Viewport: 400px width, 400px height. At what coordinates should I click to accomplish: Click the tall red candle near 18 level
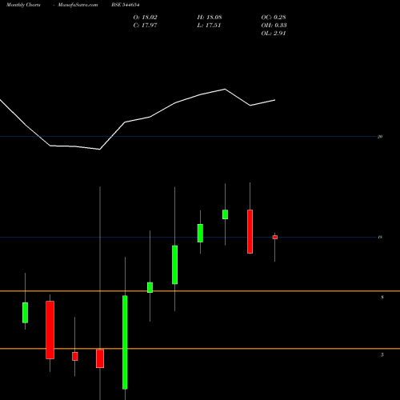tap(250, 231)
